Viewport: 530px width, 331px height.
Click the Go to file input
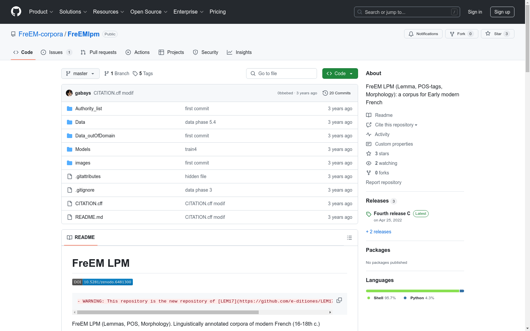(282, 73)
